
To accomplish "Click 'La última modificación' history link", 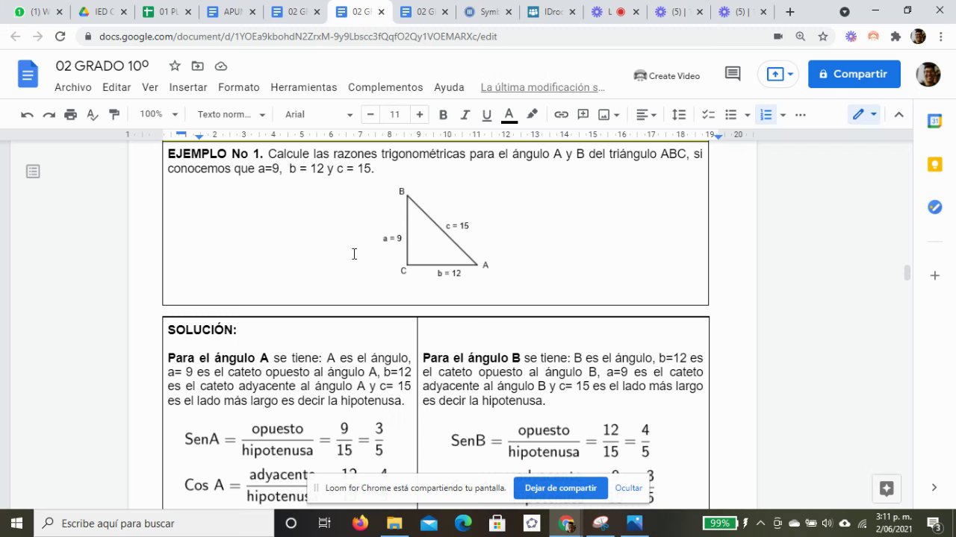I will (x=543, y=87).
